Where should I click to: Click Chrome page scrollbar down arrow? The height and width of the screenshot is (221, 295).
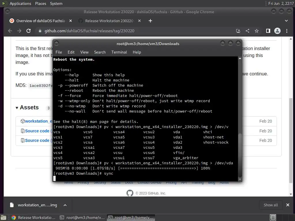click(291, 194)
